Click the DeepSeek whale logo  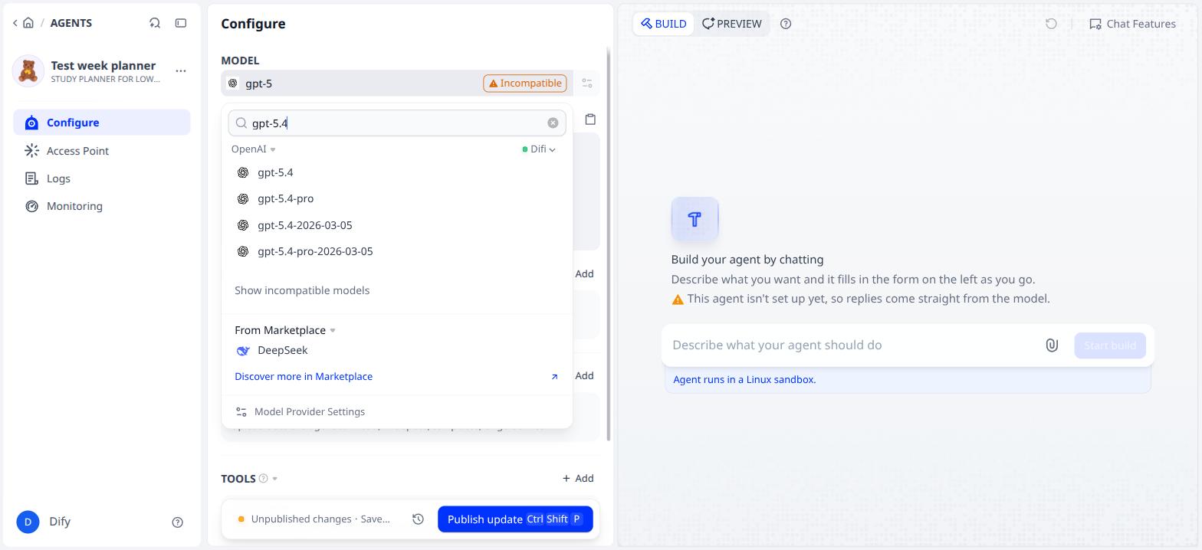(243, 350)
